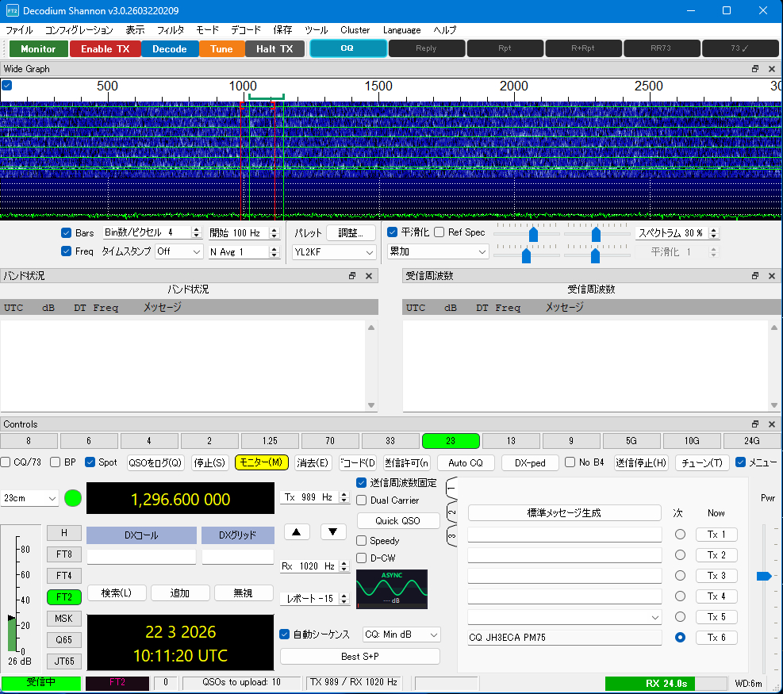Open the YL2KF palette dropdown

pos(333,252)
